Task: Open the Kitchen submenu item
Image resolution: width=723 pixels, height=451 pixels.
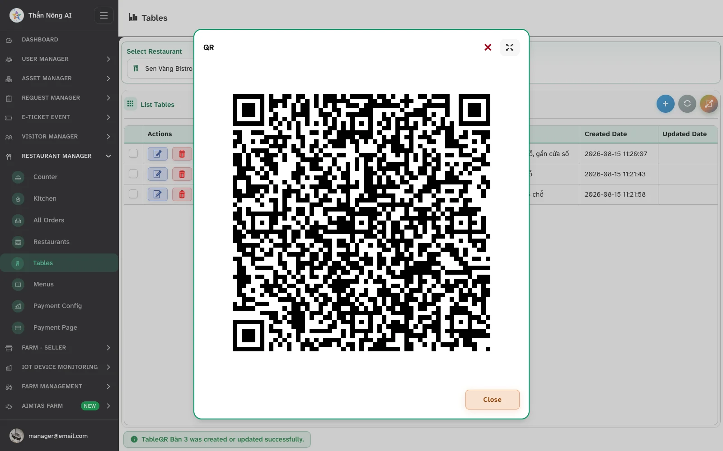Action: [59, 198]
